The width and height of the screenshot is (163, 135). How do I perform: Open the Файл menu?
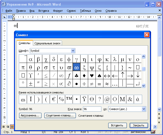pyautogui.click(x=9, y=11)
